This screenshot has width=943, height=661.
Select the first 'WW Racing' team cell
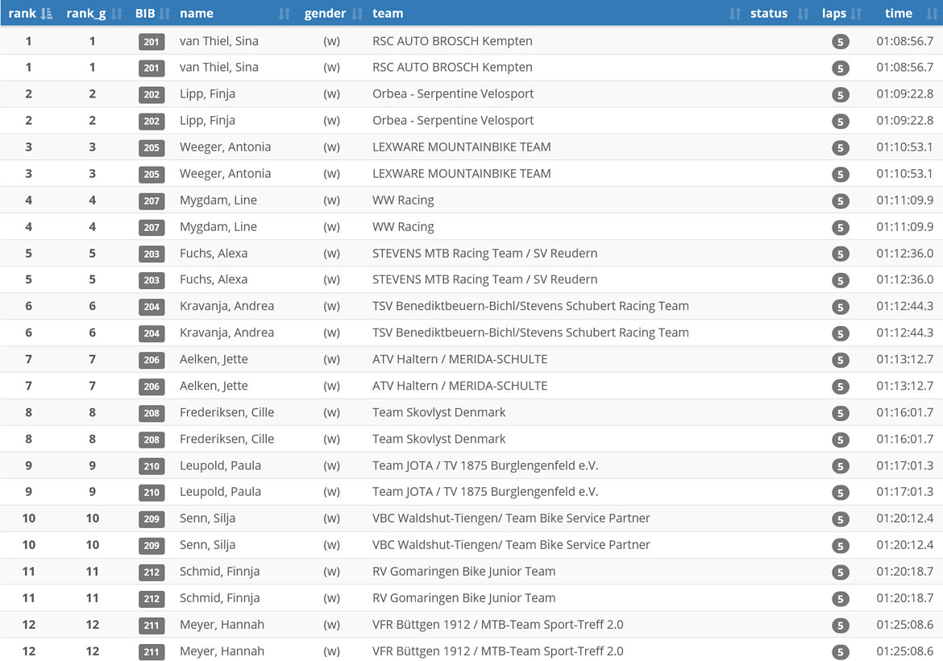point(403,200)
